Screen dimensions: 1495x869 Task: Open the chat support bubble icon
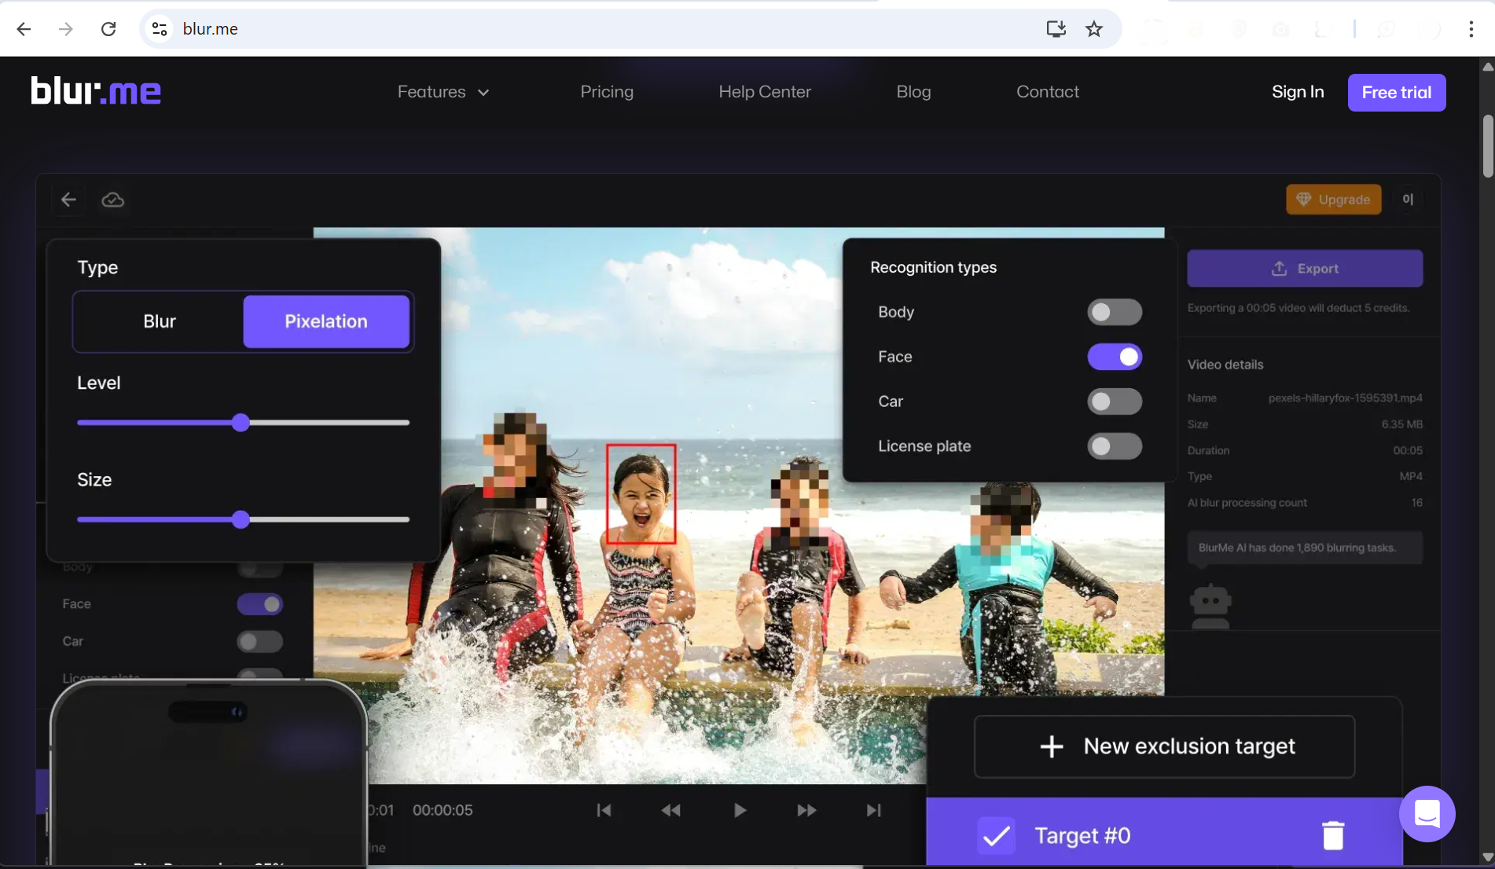1427,813
